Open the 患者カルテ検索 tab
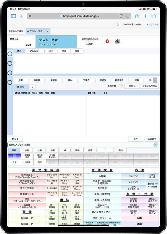167x234 pixels. coord(16,31)
